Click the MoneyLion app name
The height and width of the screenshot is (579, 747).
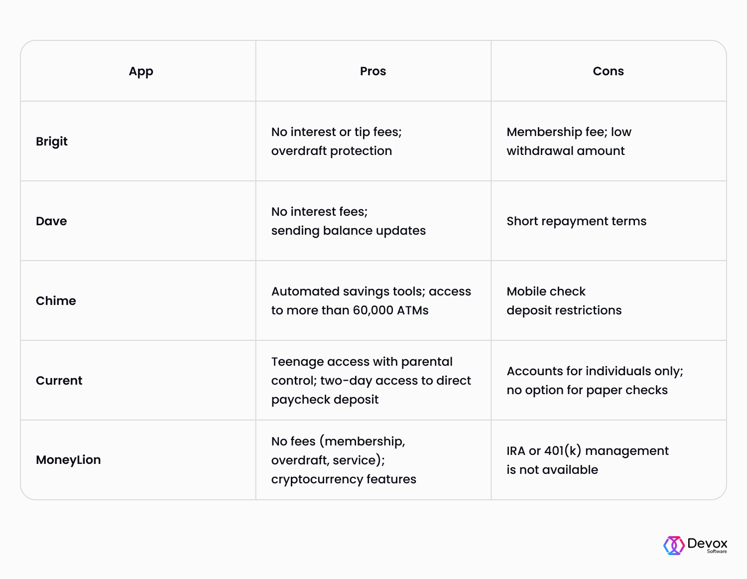coord(68,460)
